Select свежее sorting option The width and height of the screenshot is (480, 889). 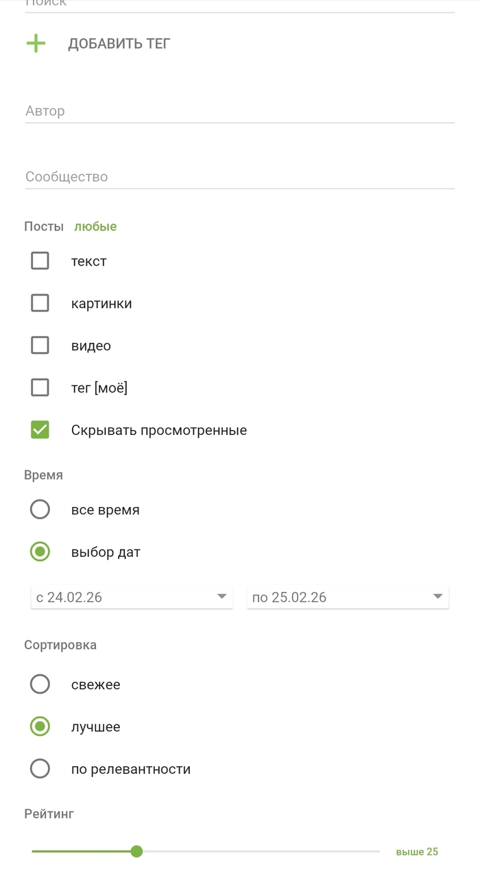(40, 685)
